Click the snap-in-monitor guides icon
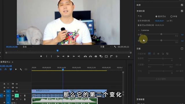 [x=116, y=56]
